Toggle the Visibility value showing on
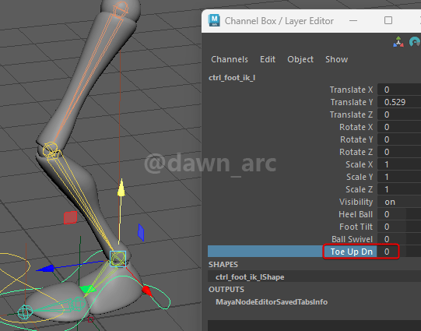 tap(399, 202)
